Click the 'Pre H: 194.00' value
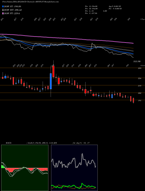Viewport: 145px width, 191px height. coord(91,9)
